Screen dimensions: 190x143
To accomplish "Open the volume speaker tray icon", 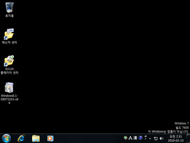I will click(161, 138).
